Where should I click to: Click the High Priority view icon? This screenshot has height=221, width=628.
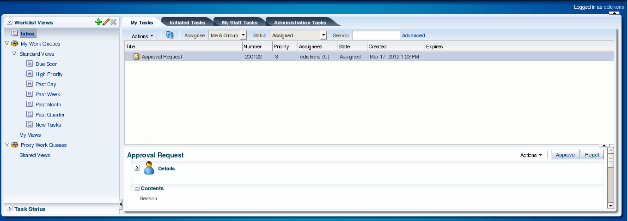point(30,74)
